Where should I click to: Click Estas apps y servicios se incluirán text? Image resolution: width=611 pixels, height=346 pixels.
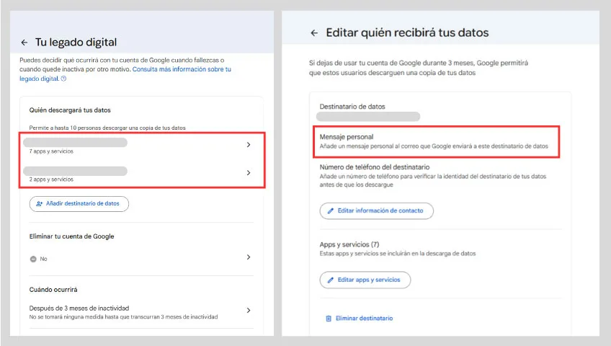coord(398,254)
